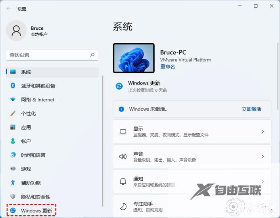Click the search magnifier icon
The width and height of the screenshot is (280, 218).
point(92,55)
